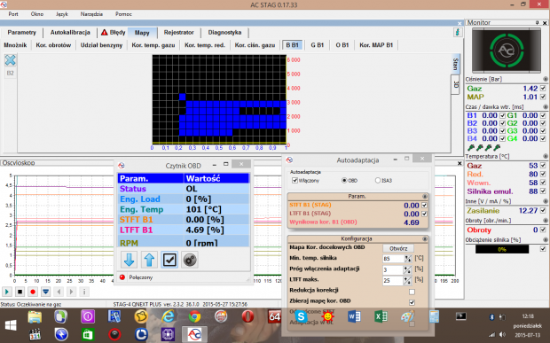This screenshot has width=550, height=343.
Task: Toggle the Redukcja korekcji checkbox
Action: (412, 292)
